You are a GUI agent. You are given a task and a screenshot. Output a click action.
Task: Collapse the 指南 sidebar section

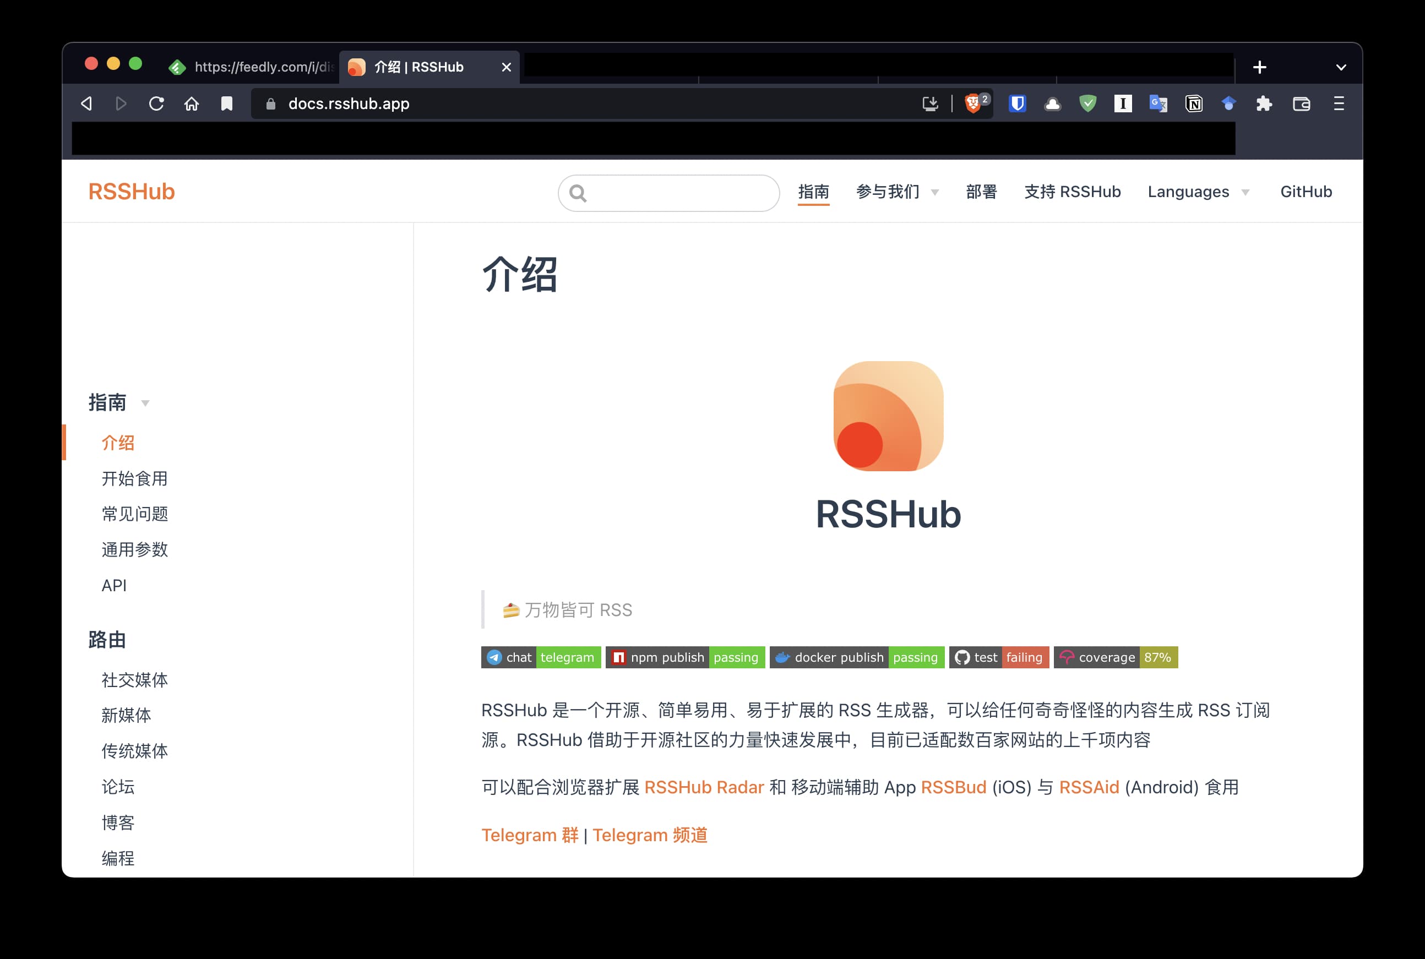(x=119, y=402)
